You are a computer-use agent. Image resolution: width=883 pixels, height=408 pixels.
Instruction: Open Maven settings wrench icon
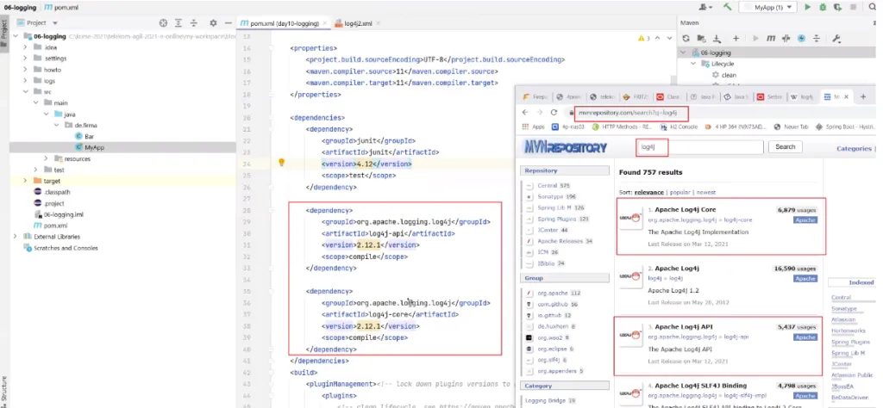(836, 38)
